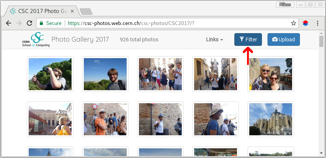Open photo of narrow alley with yellow building
The image size is (326, 158).
point(215,74)
